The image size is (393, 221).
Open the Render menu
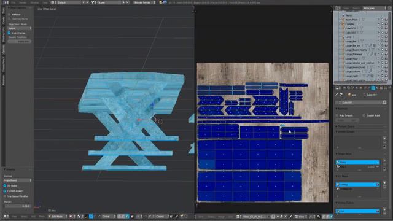(23, 2)
